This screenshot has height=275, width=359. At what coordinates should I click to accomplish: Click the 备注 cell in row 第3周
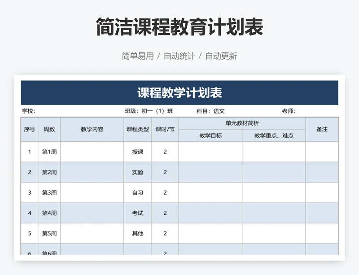pos(322,192)
